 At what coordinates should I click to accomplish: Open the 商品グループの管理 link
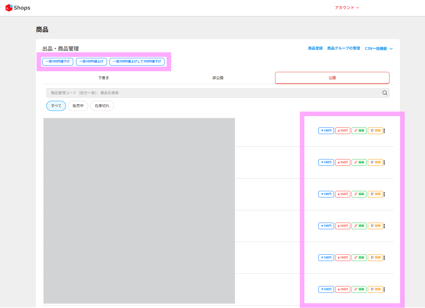click(343, 48)
